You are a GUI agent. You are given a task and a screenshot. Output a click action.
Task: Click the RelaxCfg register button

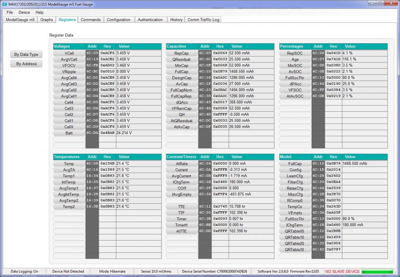295,188
